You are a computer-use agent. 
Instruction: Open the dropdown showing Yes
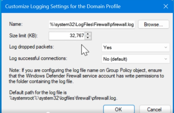click(135, 48)
